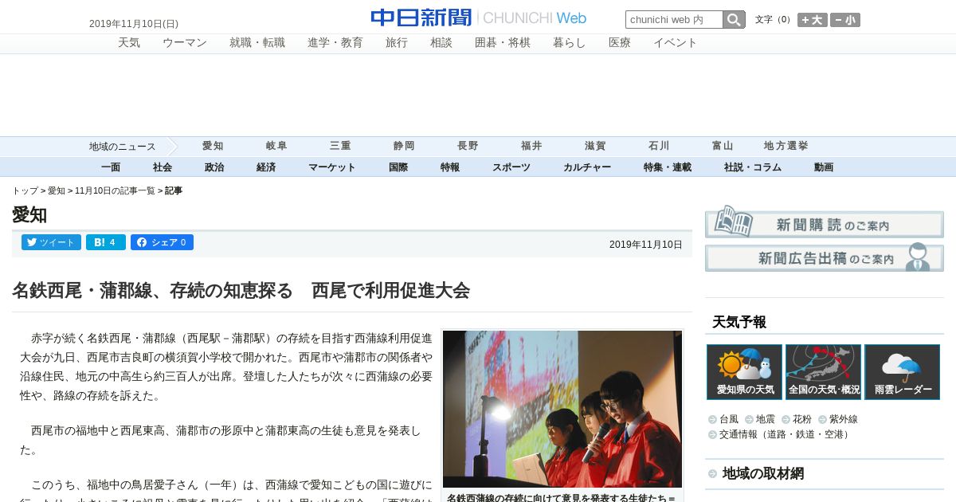
Task: Select the 地方選挙 tab
Action: pos(786,146)
